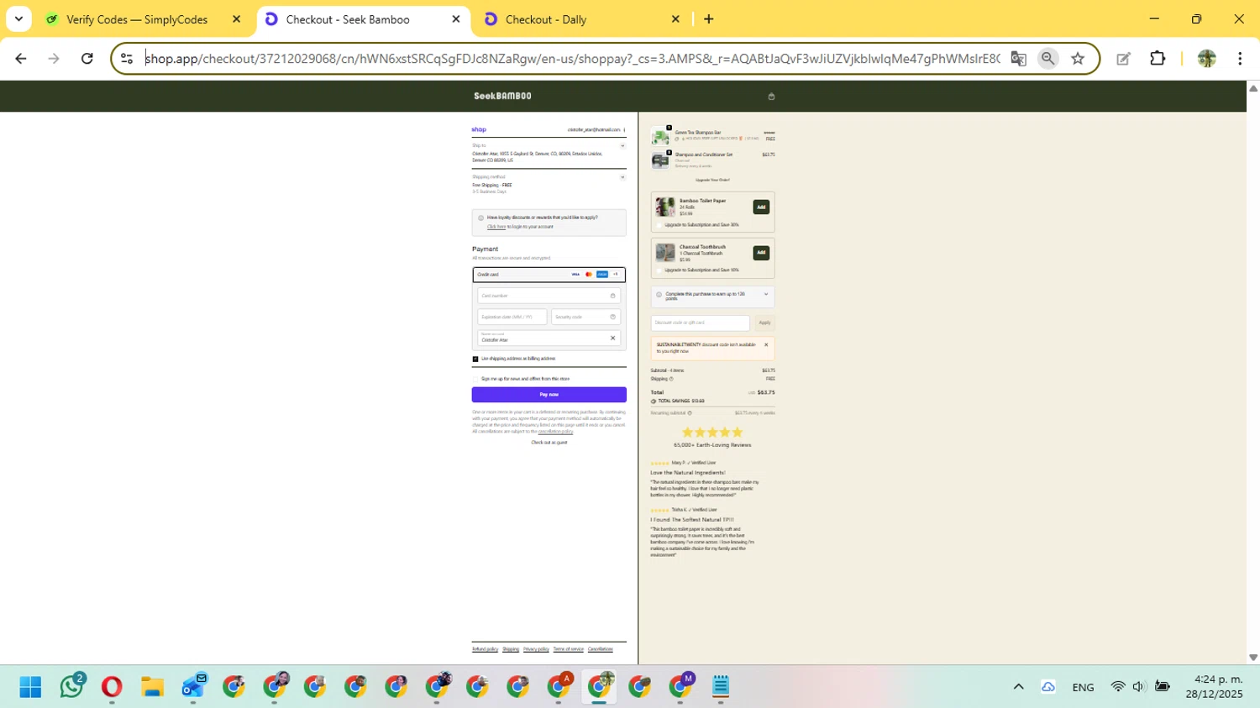
Task: Expand the earn points purchase panel
Action: click(765, 295)
